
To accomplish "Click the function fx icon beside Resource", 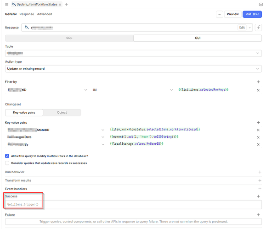I will tap(258, 27).
